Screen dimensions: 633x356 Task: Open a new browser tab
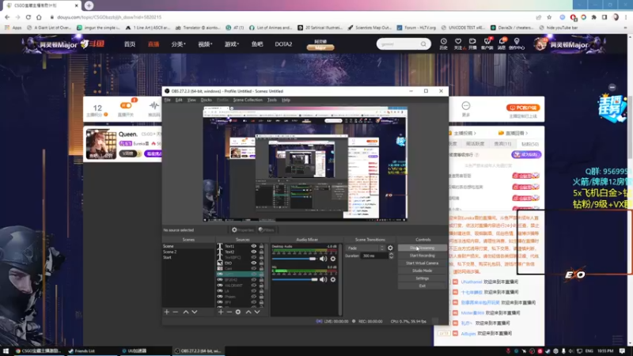(x=89, y=6)
